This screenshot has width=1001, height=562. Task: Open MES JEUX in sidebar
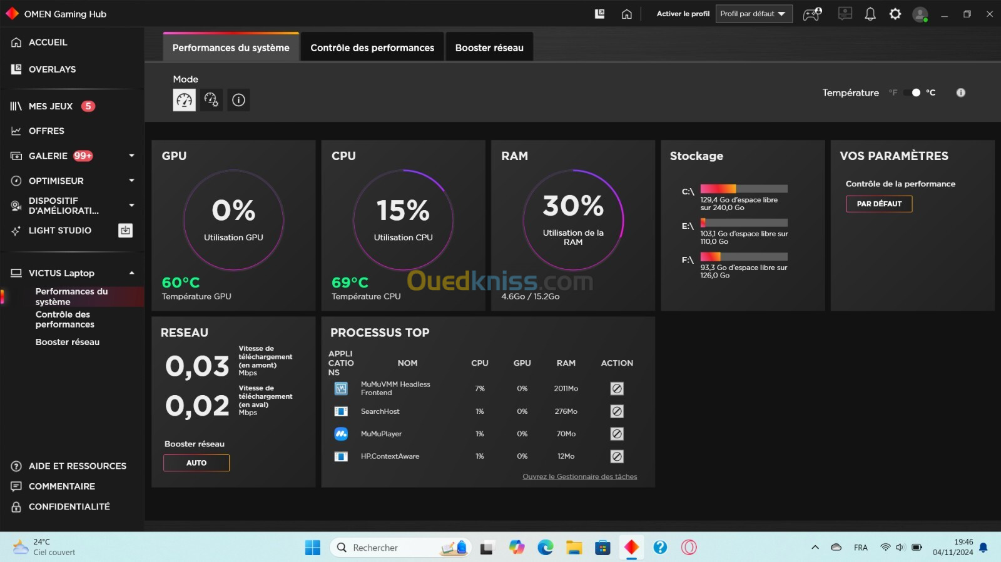(x=51, y=106)
